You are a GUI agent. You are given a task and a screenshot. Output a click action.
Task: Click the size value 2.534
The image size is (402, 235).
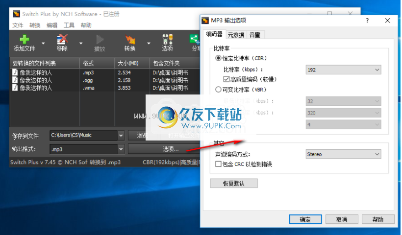coord(125,72)
